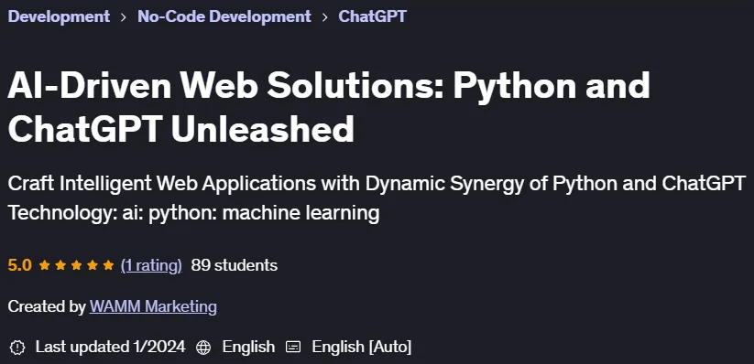754x364 pixels.
Task: Open WAMM Marketing instructor profile
Action: (153, 306)
